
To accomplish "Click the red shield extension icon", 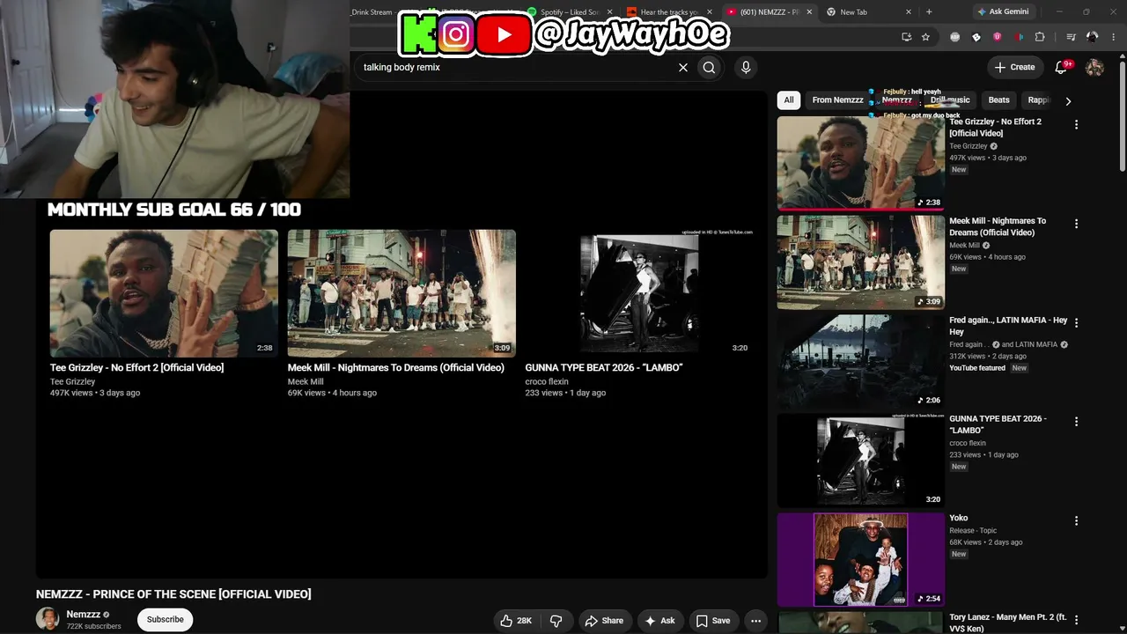I will (997, 37).
